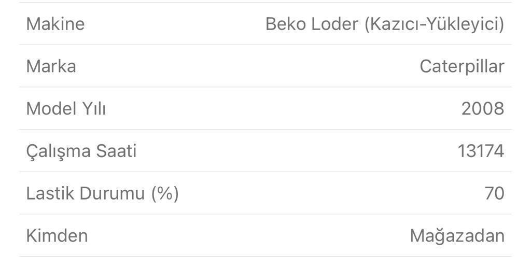Tap the Lastik Durumu detail row

click(265, 193)
